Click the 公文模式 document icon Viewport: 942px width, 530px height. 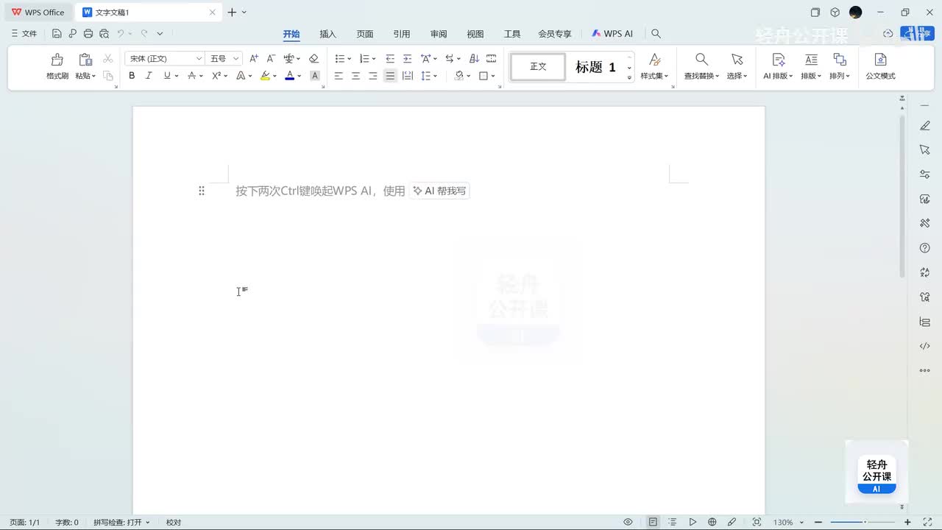point(880,60)
